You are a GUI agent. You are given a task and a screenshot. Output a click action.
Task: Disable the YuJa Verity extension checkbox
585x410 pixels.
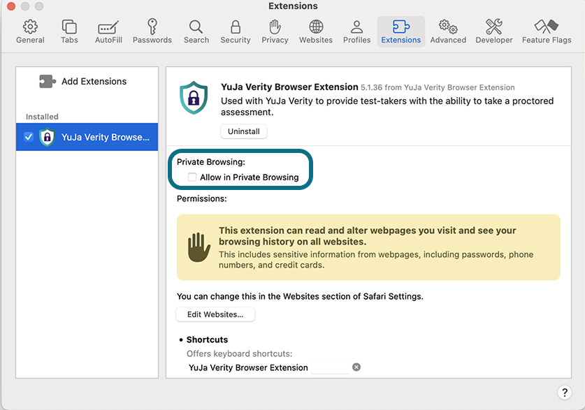coord(29,137)
